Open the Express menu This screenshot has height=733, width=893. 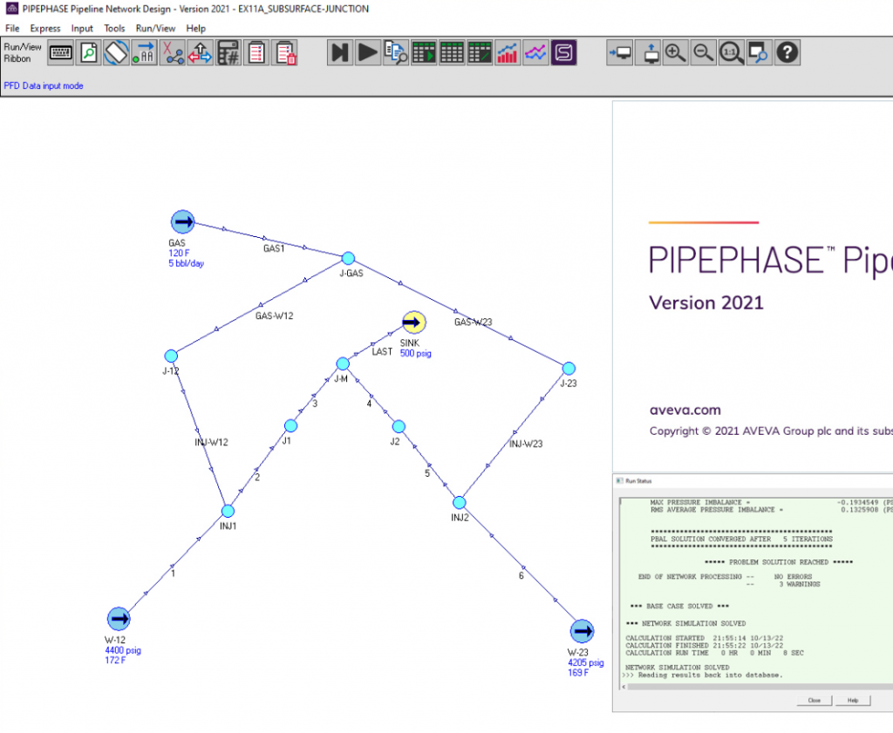tap(45, 29)
